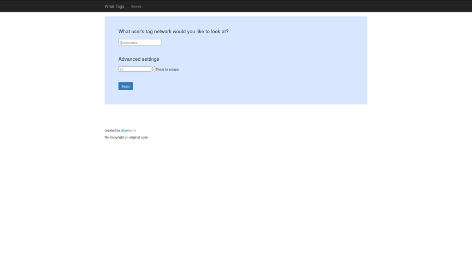
Task: Click empty area of dark navigation bar
Action: [x=301, y=6]
